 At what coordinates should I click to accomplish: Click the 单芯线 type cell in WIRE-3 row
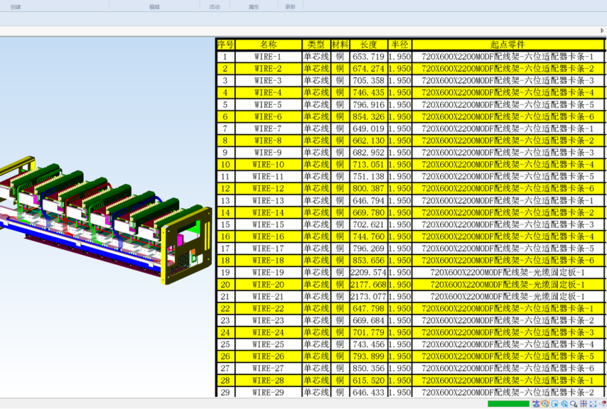coord(316,81)
